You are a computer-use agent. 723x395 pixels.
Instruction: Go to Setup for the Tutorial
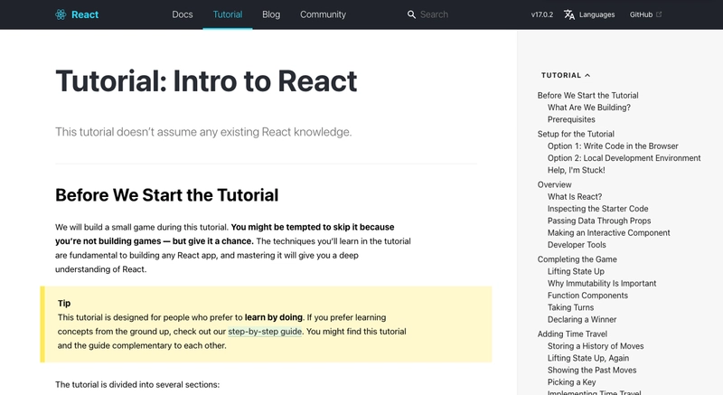click(x=576, y=134)
